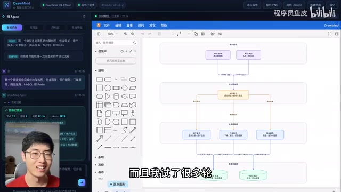Click the DeepSeek V4.1 Flash model chip
341x192 pixels.
point(57,5)
